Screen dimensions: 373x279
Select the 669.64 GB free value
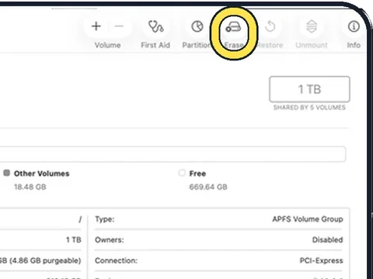pos(208,187)
